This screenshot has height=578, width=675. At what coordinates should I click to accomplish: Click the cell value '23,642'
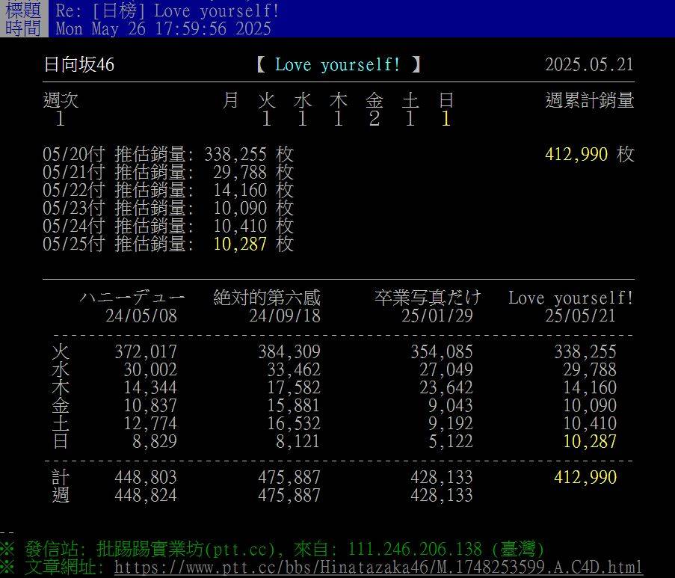coord(446,387)
